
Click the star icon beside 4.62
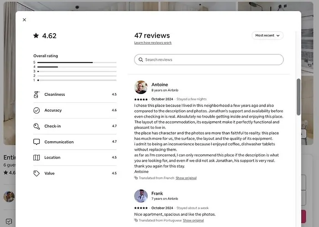click(36, 36)
